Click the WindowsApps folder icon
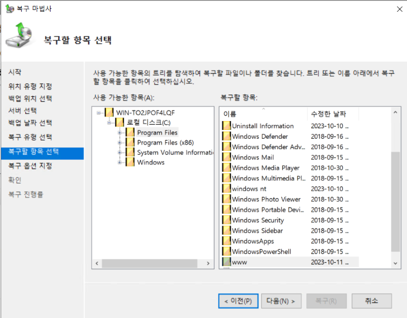Viewport: 407px width, 318px height. (226, 241)
